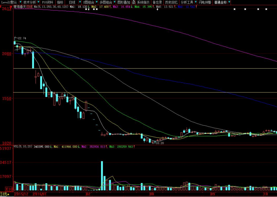Click the 1020 price axis label
277x197 pixels.
tap(7, 143)
